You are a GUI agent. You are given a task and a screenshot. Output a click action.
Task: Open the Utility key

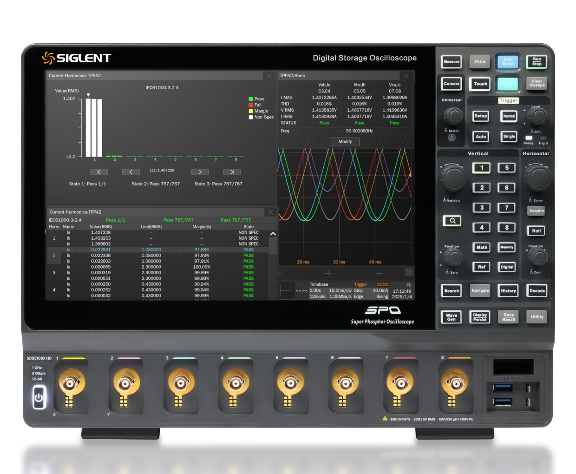pos(537,317)
